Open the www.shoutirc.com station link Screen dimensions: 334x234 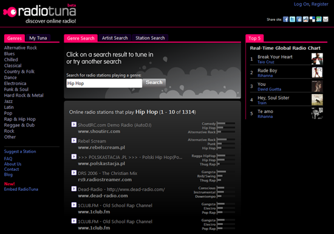coord(99,131)
